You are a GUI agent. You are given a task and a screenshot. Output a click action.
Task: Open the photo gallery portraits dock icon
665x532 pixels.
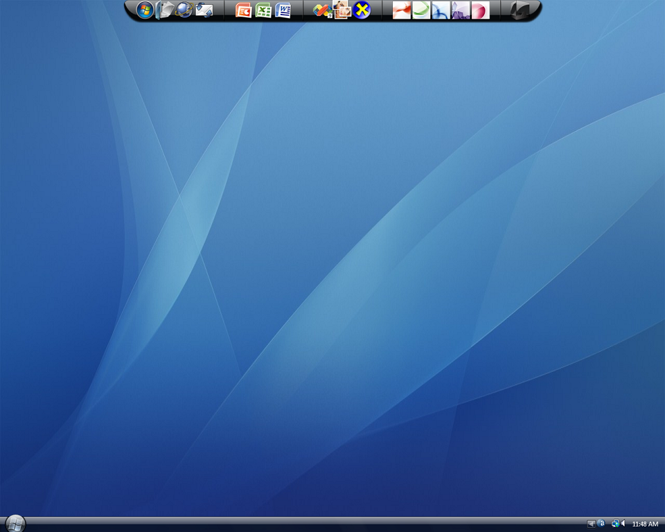[x=342, y=9]
